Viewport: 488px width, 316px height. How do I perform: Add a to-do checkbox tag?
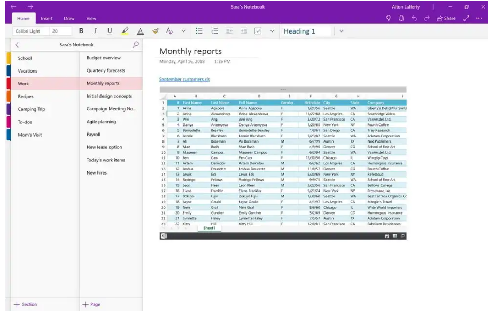[258, 31]
